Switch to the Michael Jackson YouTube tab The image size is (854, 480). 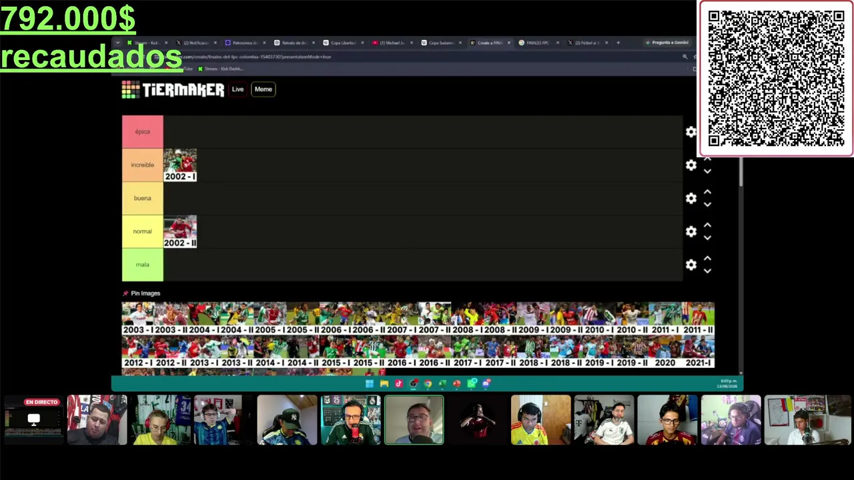pyautogui.click(x=392, y=43)
